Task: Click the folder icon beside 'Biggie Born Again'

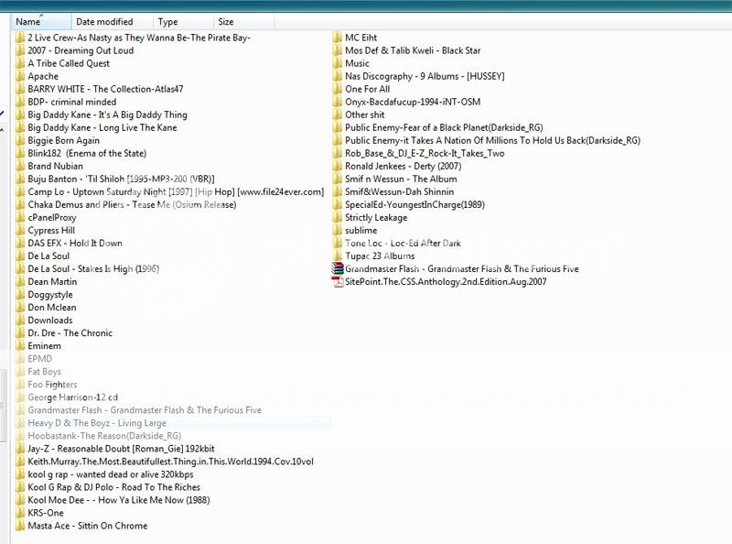Action: tap(19, 140)
